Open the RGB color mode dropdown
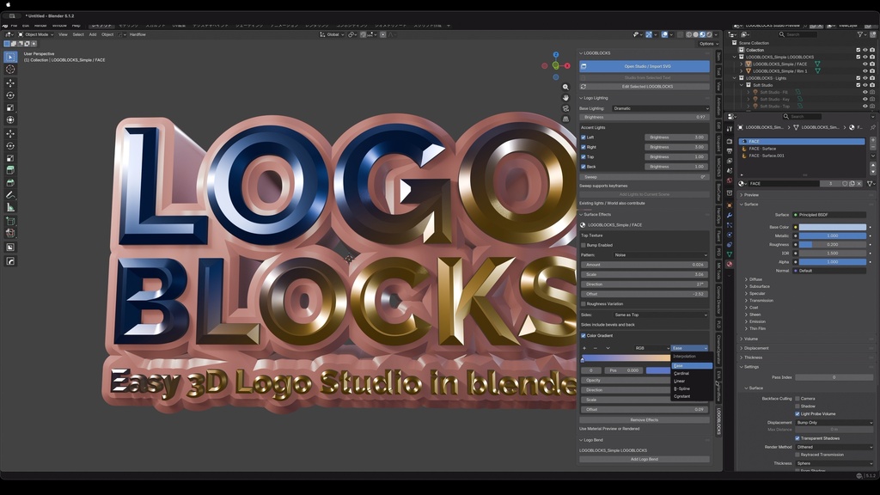The height and width of the screenshot is (495, 880). pyautogui.click(x=651, y=348)
